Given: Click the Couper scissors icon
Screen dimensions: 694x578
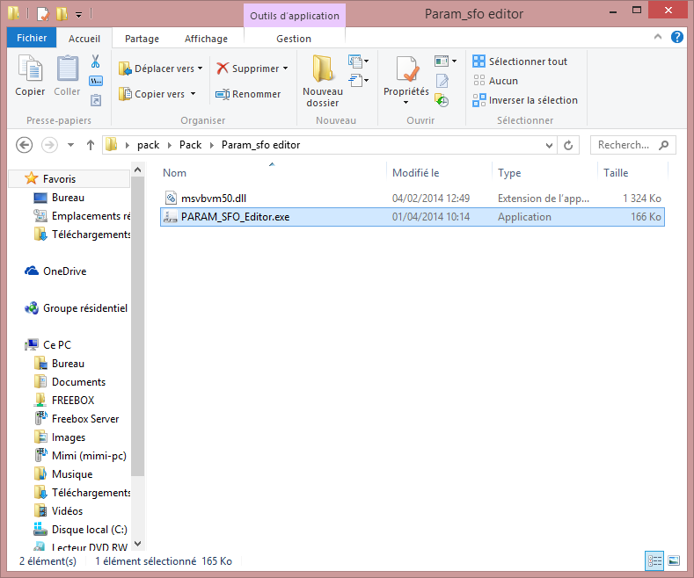Looking at the screenshot, I should point(96,61).
